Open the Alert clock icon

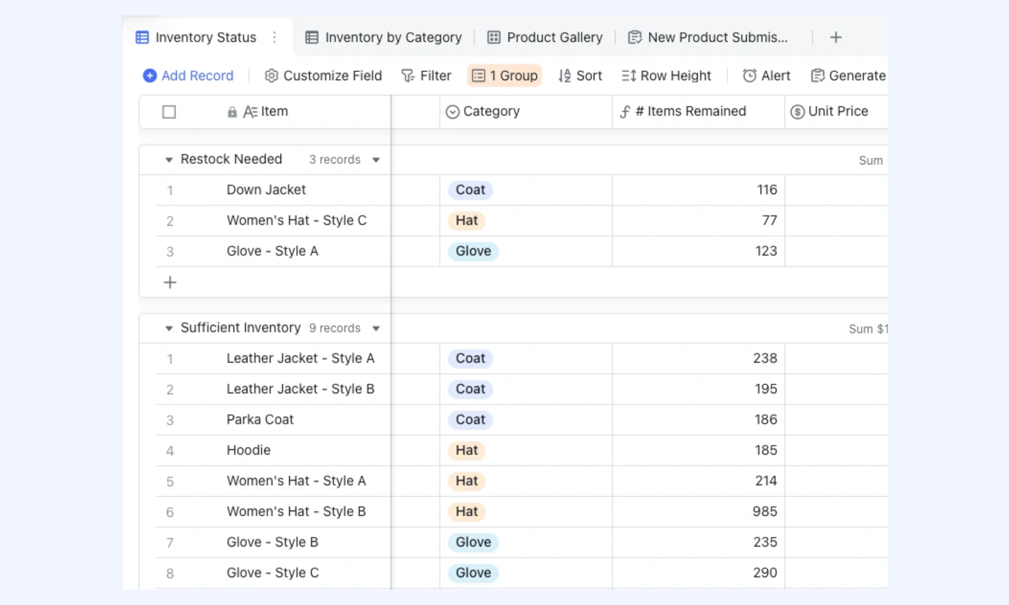point(750,76)
